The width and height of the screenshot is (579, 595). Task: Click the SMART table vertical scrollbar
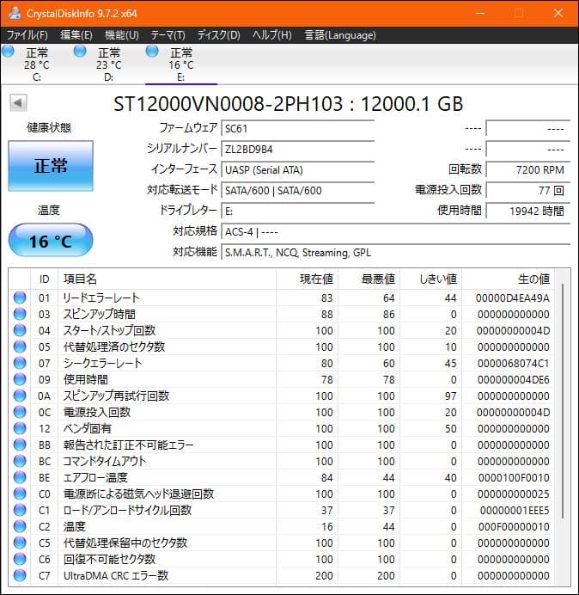click(x=563, y=401)
